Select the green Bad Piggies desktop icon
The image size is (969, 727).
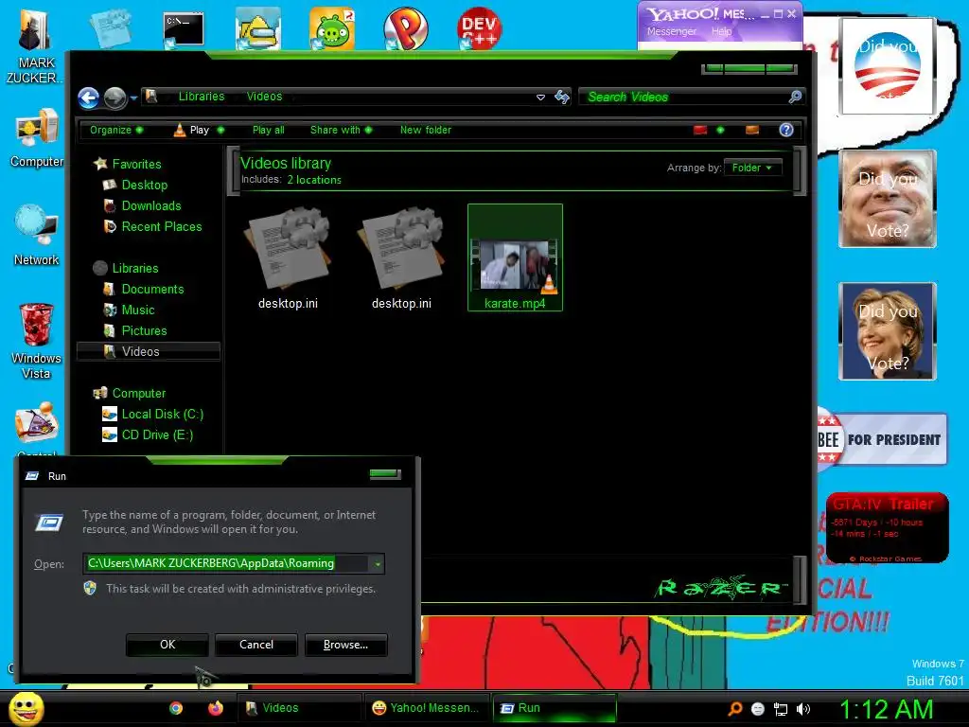pyautogui.click(x=332, y=29)
